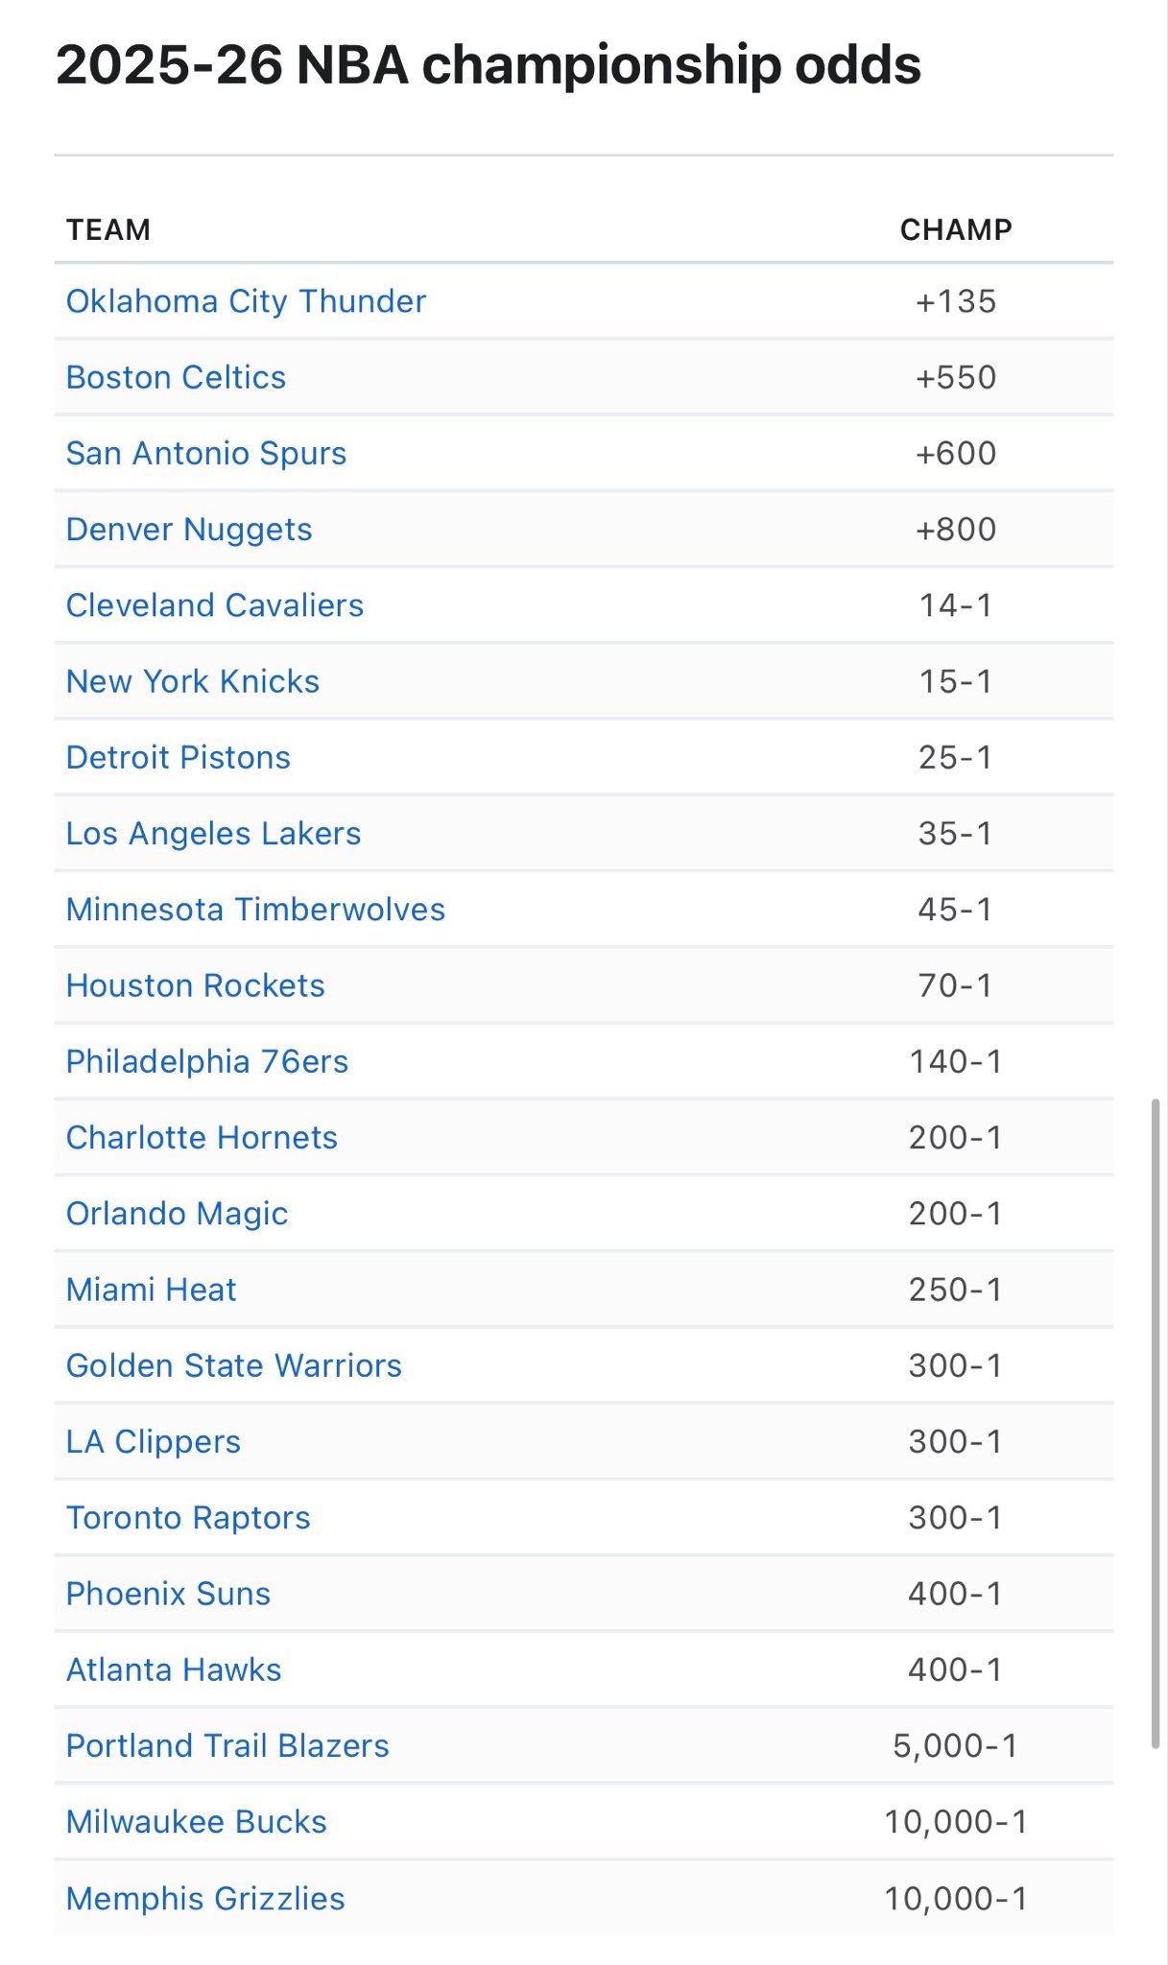
Task: Go to the Phoenix Suns link
Action: (x=169, y=1594)
